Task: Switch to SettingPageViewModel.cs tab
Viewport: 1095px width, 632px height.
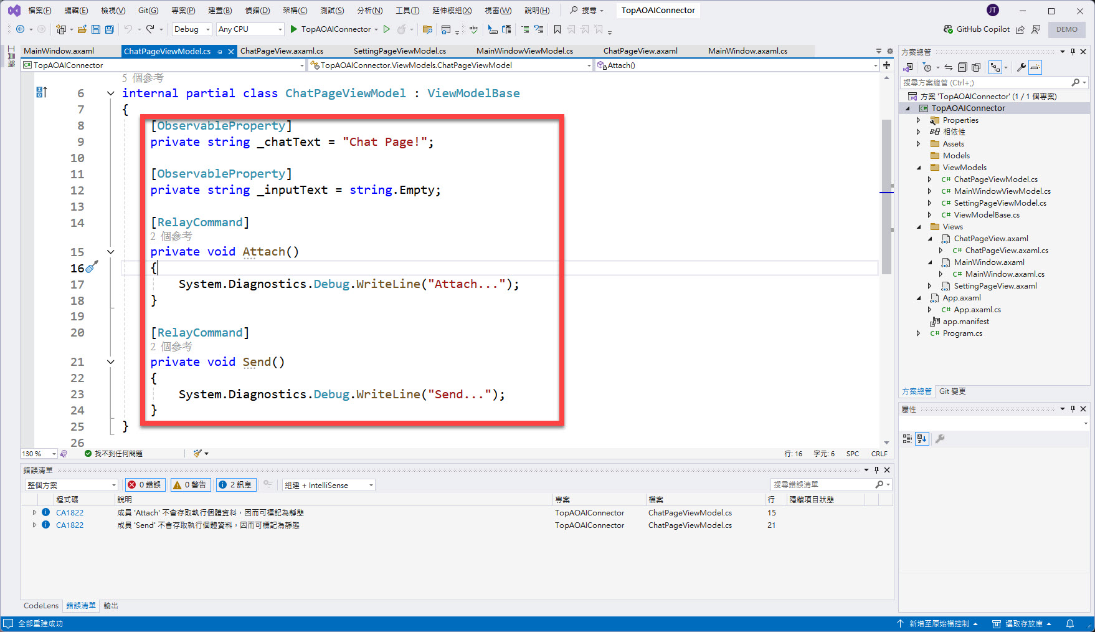Action: [x=400, y=51]
